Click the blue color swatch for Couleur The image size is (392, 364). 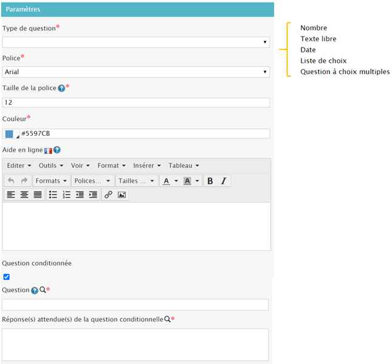tap(9, 134)
